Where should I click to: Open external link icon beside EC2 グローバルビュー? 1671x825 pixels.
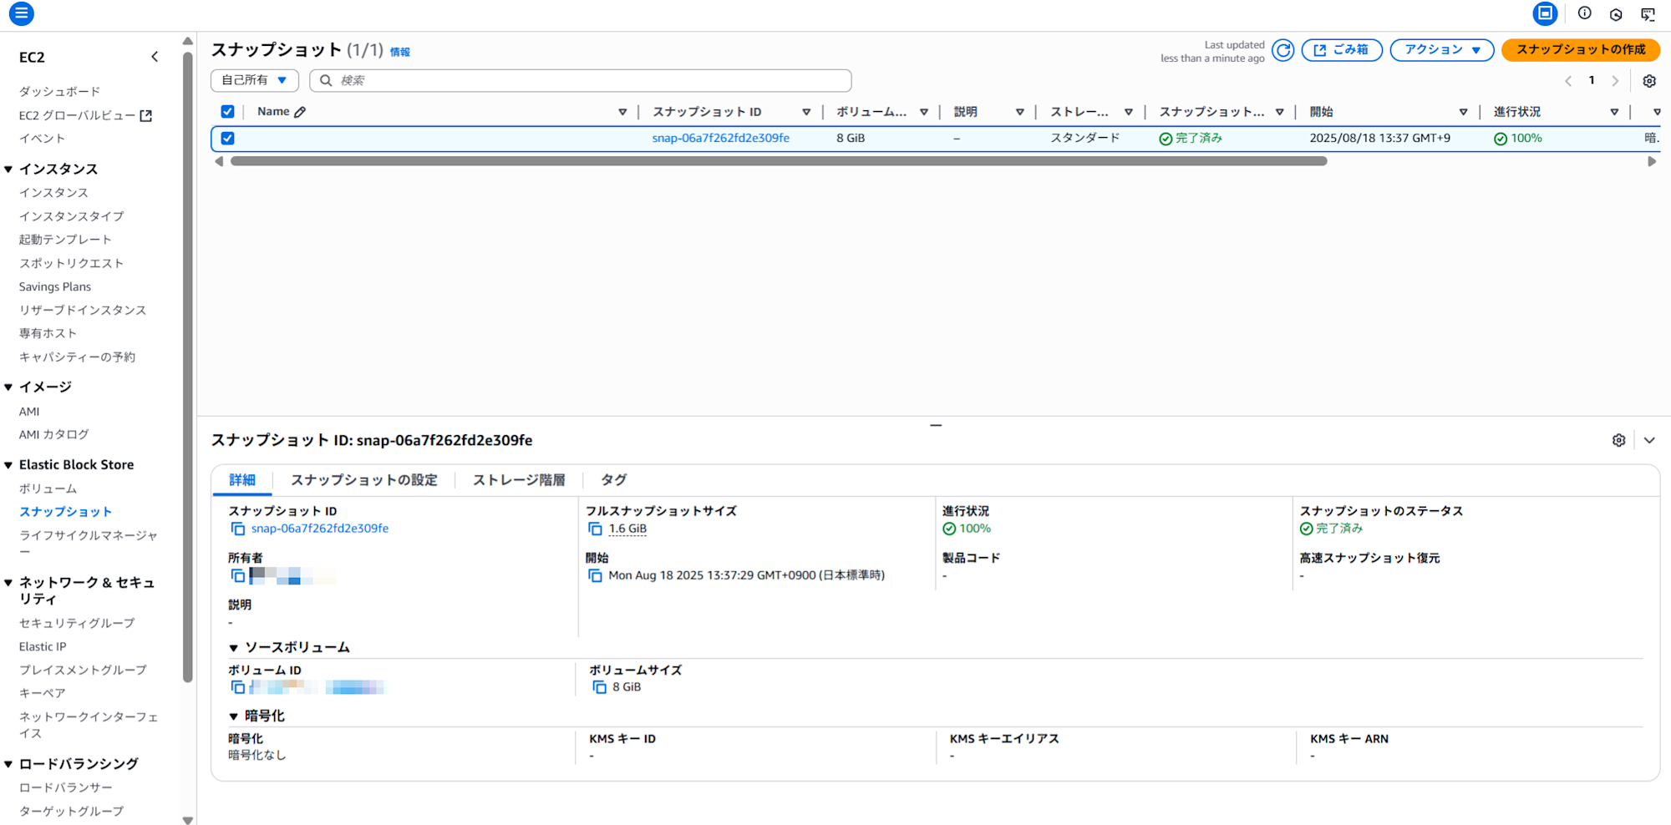tap(146, 116)
